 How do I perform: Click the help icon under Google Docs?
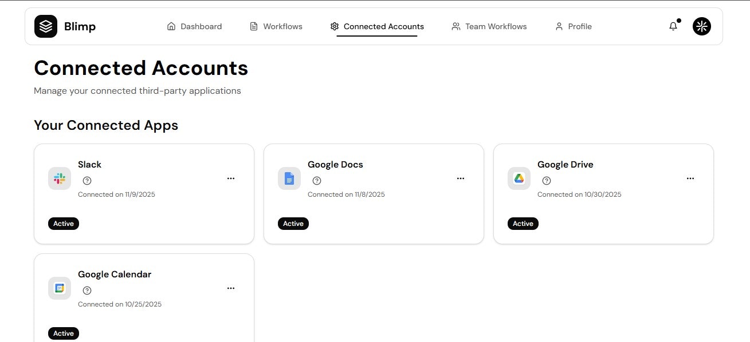[x=317, y=181]
